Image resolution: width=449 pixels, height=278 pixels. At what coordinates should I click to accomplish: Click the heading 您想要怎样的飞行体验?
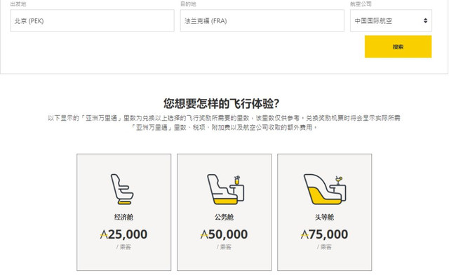[222, 103]
